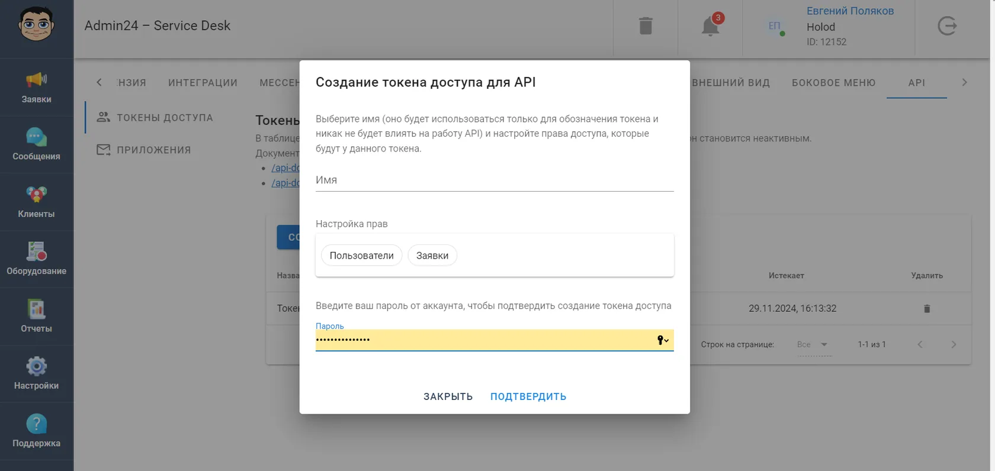Viewport: 995px width, 471px height.
Task: Open the Поддержка question mark icon
Action: 36,424
